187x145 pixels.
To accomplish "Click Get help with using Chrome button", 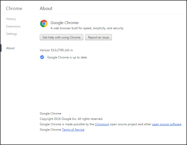I will pyautogui.click(x=62, y=37).
